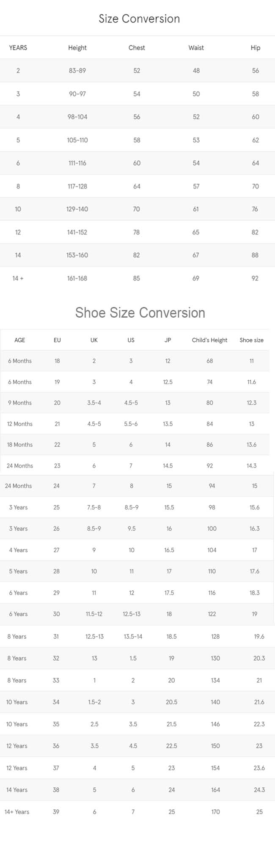Click the UK size 7.5-8 cell
The width and height of the screenshot is (275, 847).
coord(94,507)
